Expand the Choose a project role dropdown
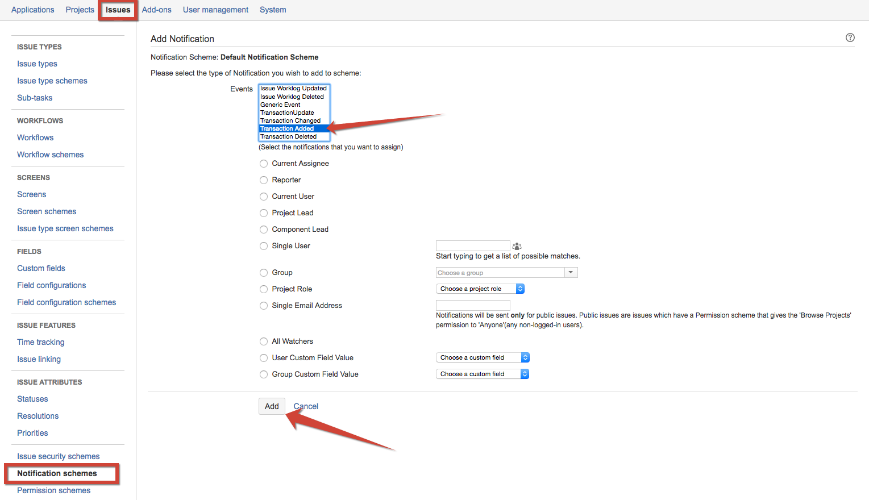This screenshot has height=500, width=869. click(480, 289)
